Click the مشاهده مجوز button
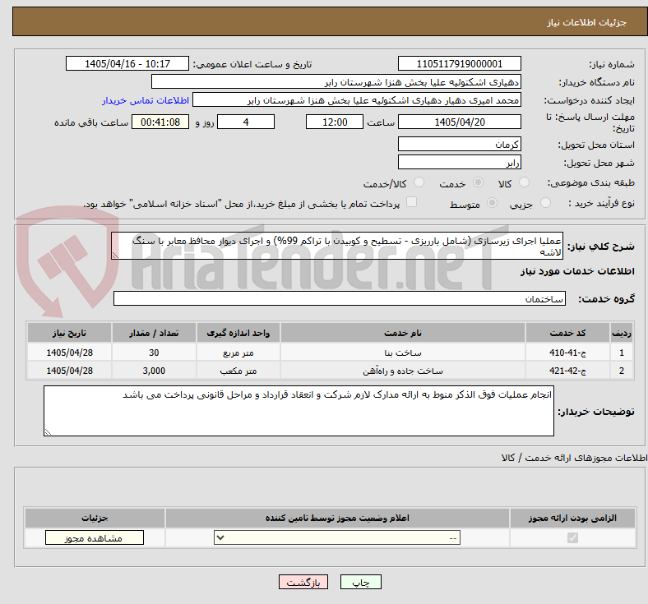Viewport: 648px width, 604px height. (x=95, y=537)
